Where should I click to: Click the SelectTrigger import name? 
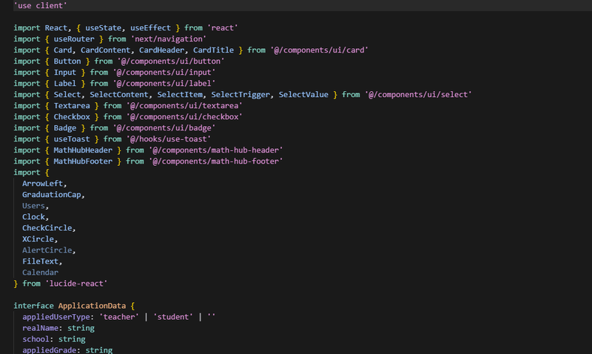[240, 95]
